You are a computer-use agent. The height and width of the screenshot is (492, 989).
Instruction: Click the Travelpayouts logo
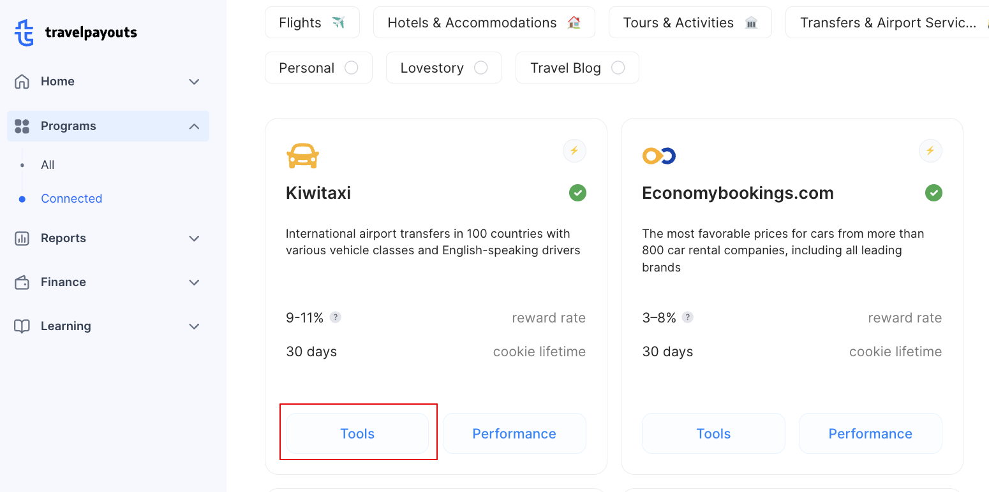75,32
